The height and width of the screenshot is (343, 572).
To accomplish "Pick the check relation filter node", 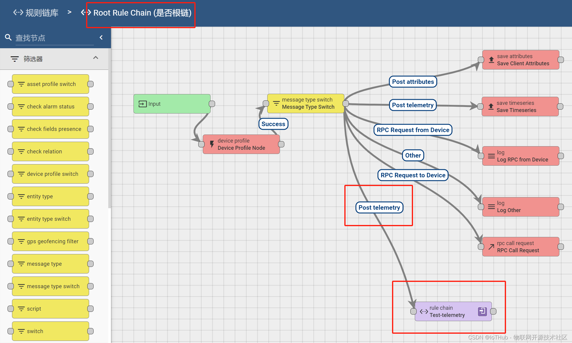I will pyautogui.click(x=51, y=152).
